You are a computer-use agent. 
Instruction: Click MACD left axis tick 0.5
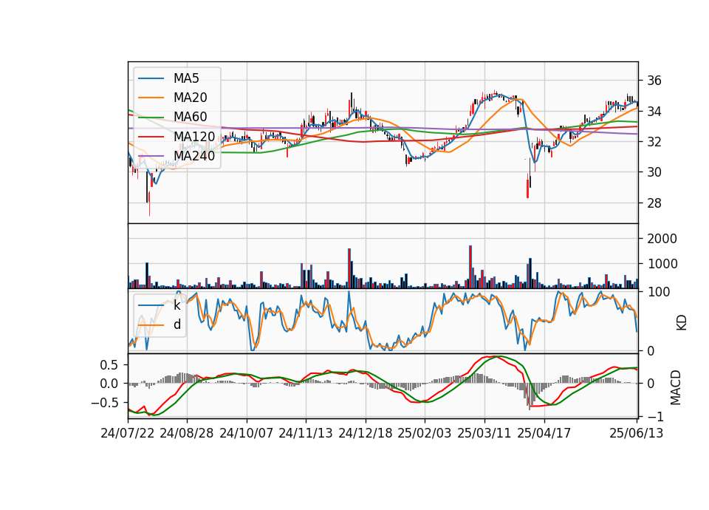click(x=109, y=364)
